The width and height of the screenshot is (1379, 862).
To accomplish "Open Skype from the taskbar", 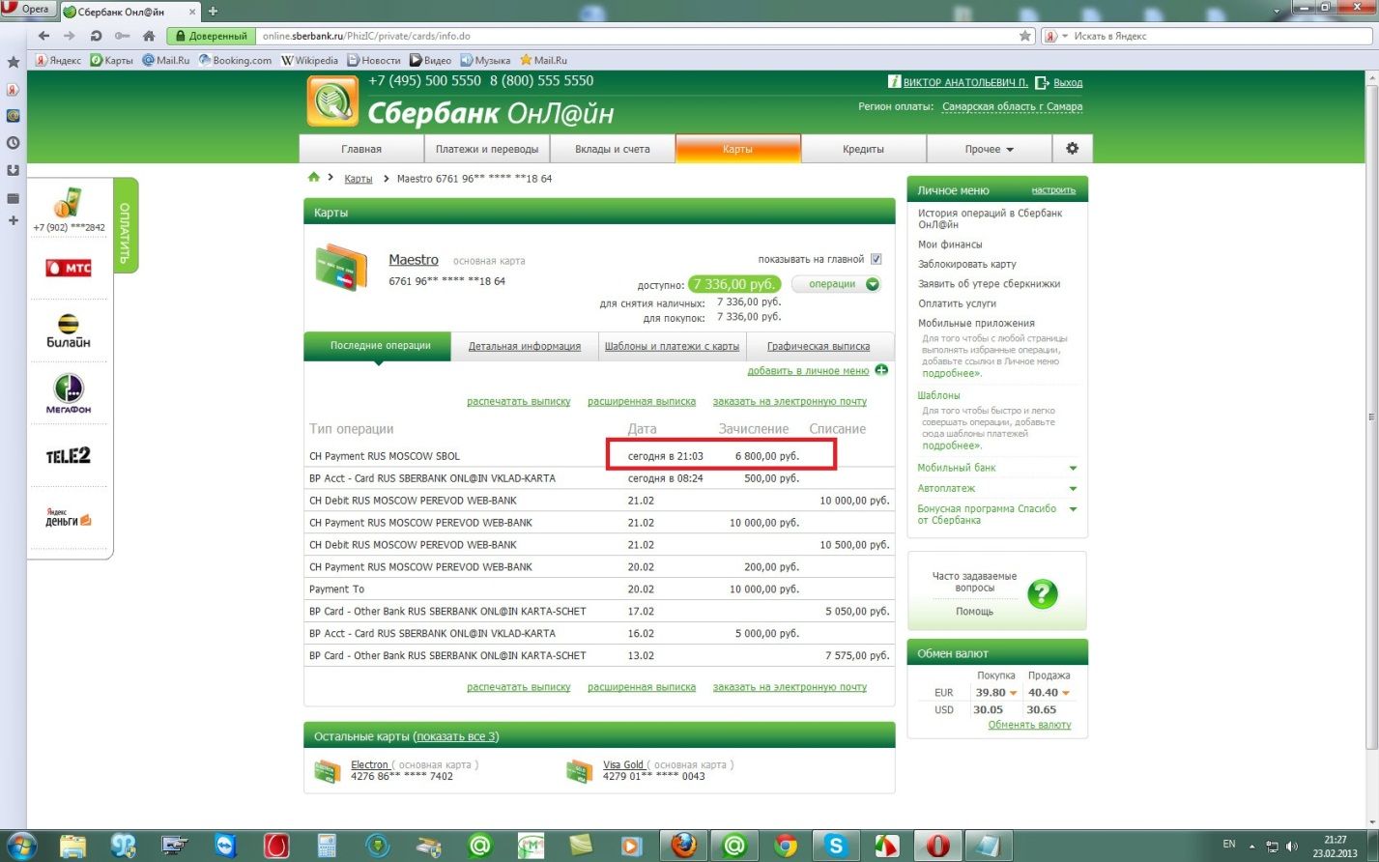I will click(x=836, y=846).
